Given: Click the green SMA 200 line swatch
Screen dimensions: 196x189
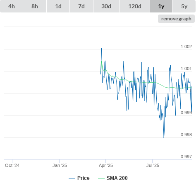Looking at the screenshot, I should pyautogui.click(x=101, y=178).
